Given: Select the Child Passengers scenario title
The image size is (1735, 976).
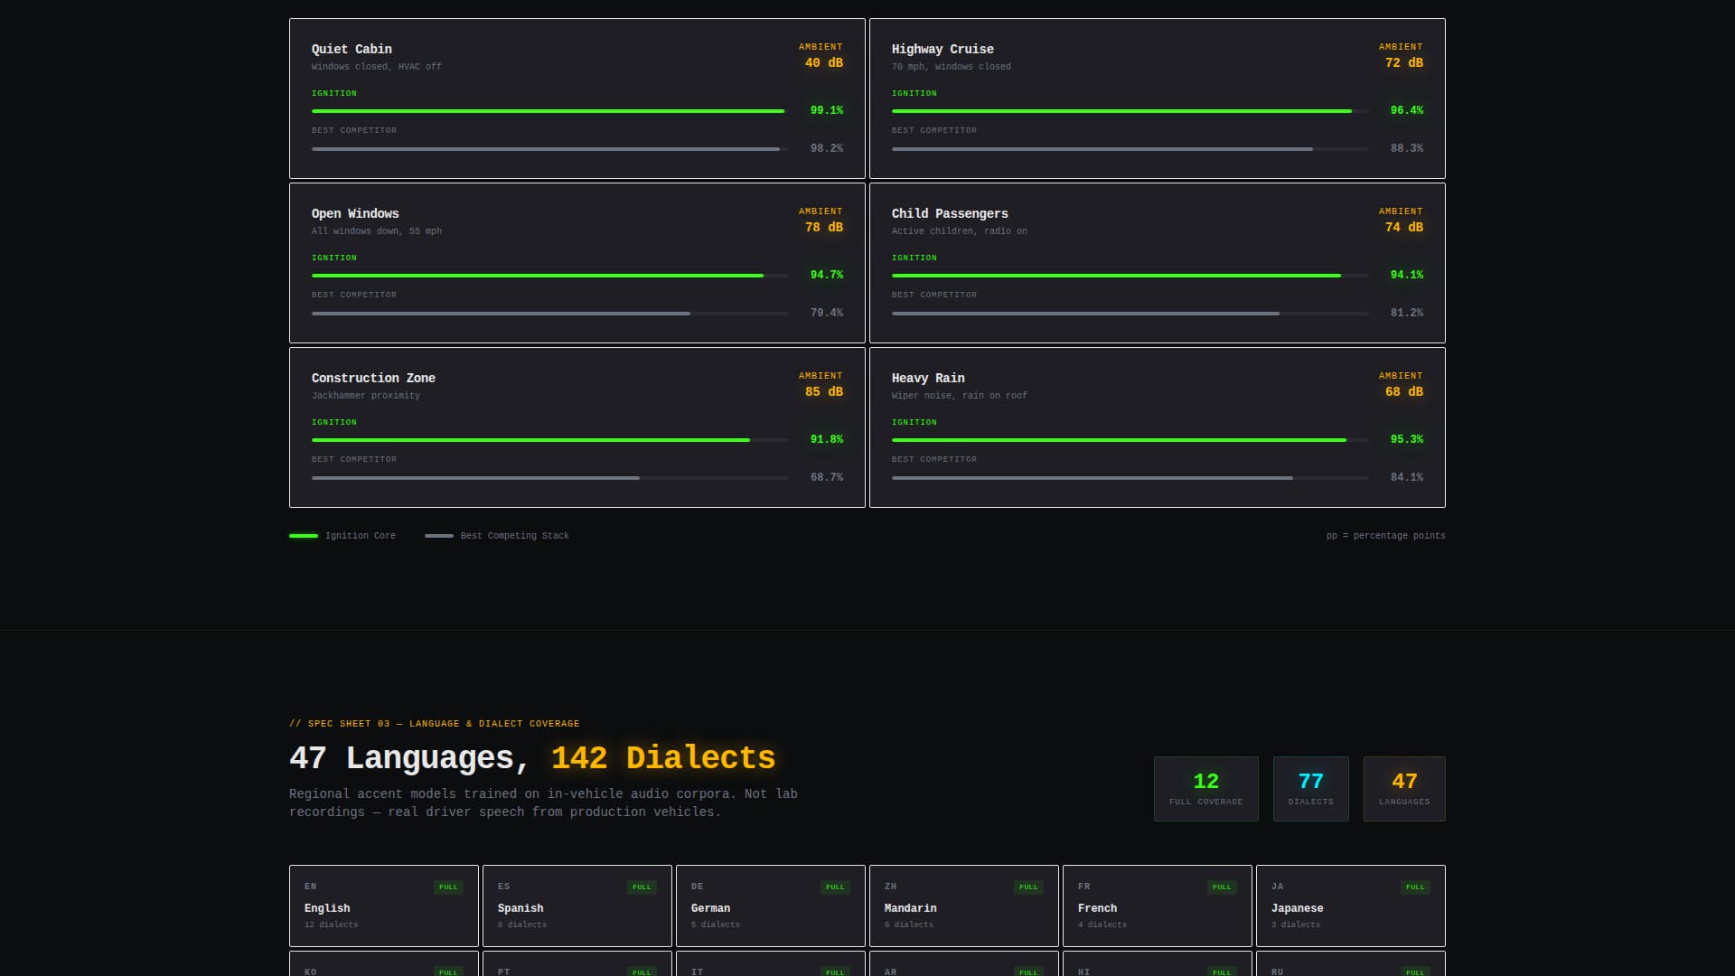Looking at the screenshot, I should pyautogui.click(x=950, y=213).
